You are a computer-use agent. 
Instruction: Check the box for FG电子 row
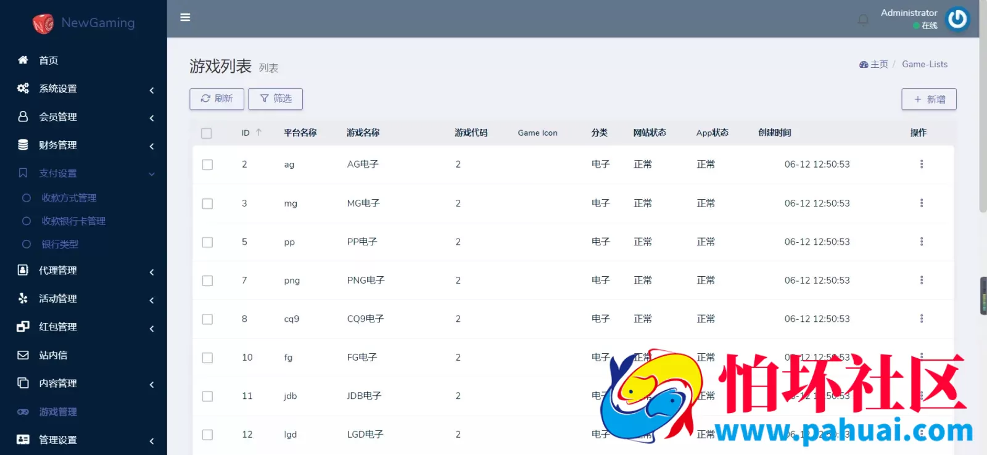[x=207, y=358]
